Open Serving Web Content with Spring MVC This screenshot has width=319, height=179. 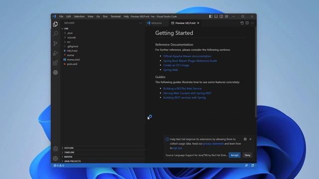click(187, 93)
